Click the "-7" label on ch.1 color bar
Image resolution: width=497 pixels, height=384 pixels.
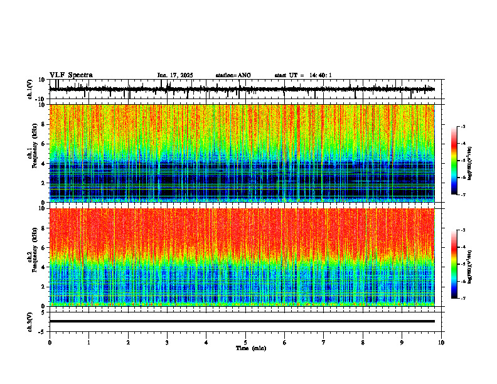click(x=463, y=195)
